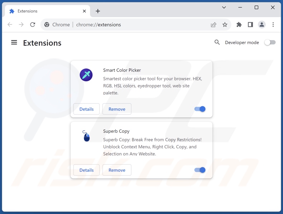Image resolution: width=283 pixels, height=214 pixels.
Task: Toggle Developer mode on
Action: [270, 42]
